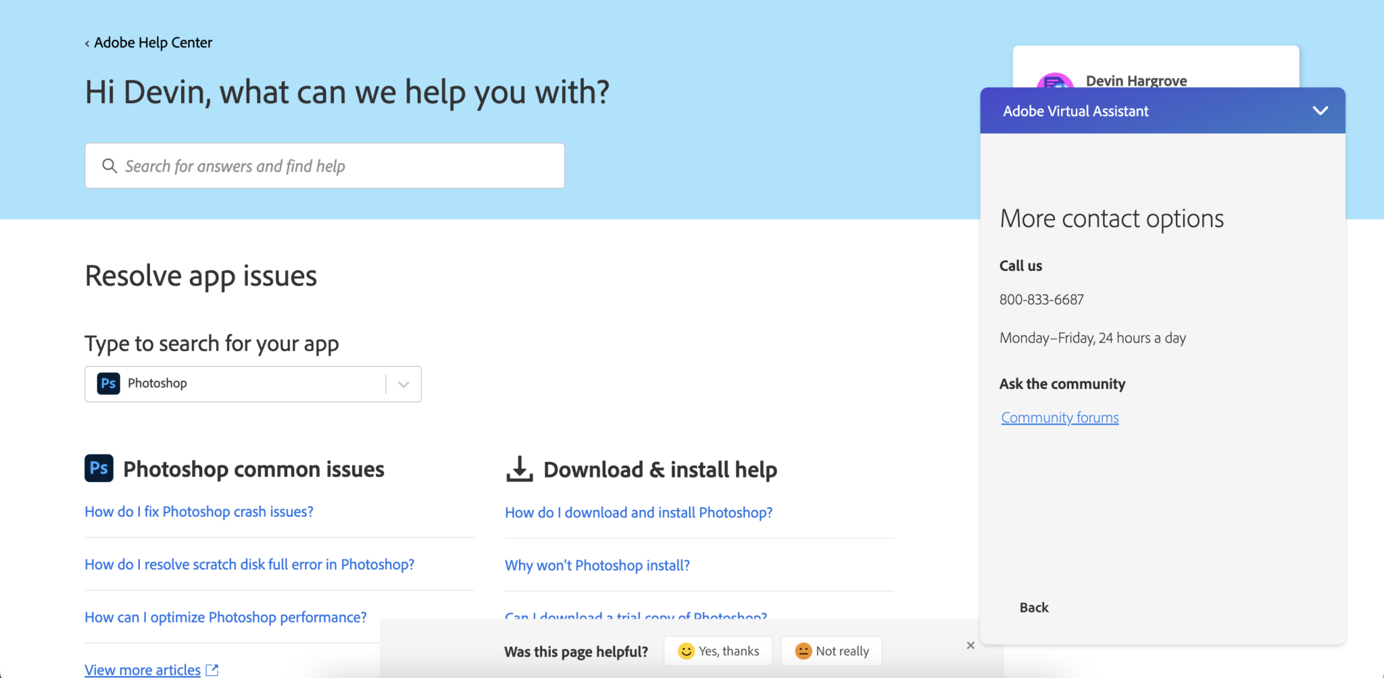Open Why won't Photoshop install article
Image resolution: width=1384 pixels, height=678 pixels.
point(597,565)
